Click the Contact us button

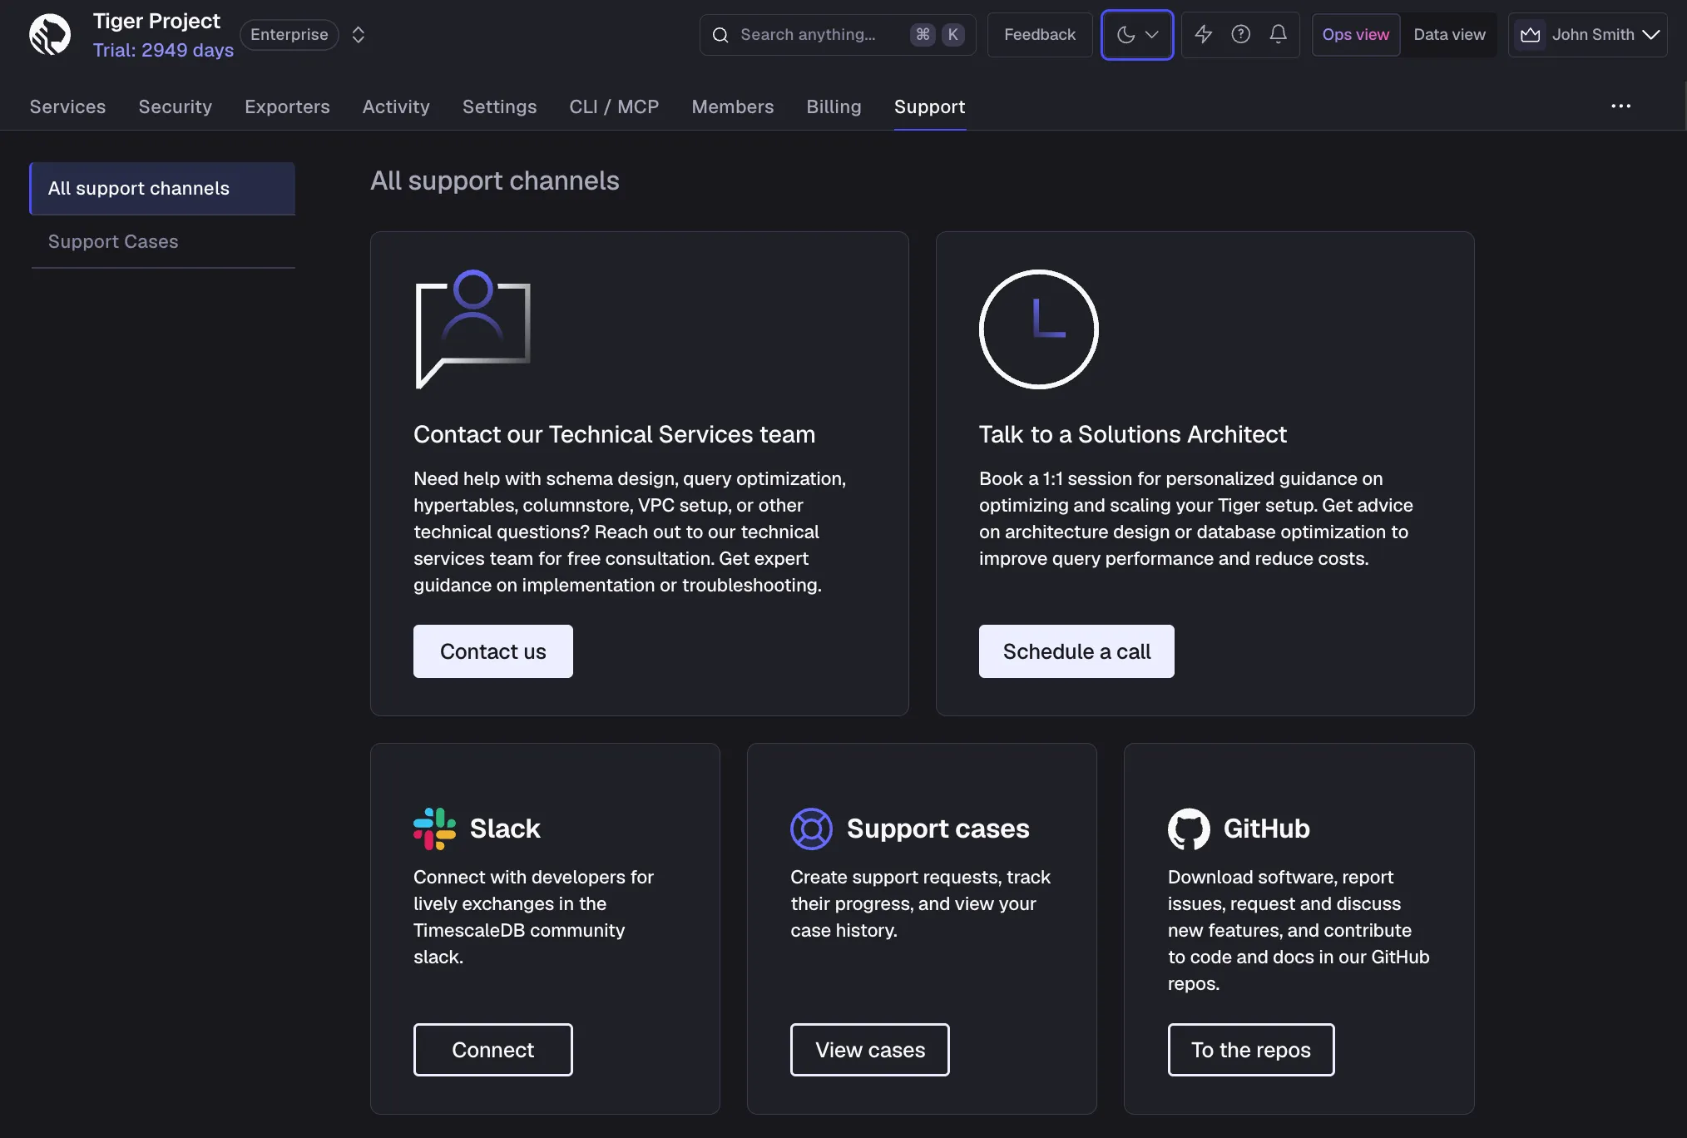point(492,651)
